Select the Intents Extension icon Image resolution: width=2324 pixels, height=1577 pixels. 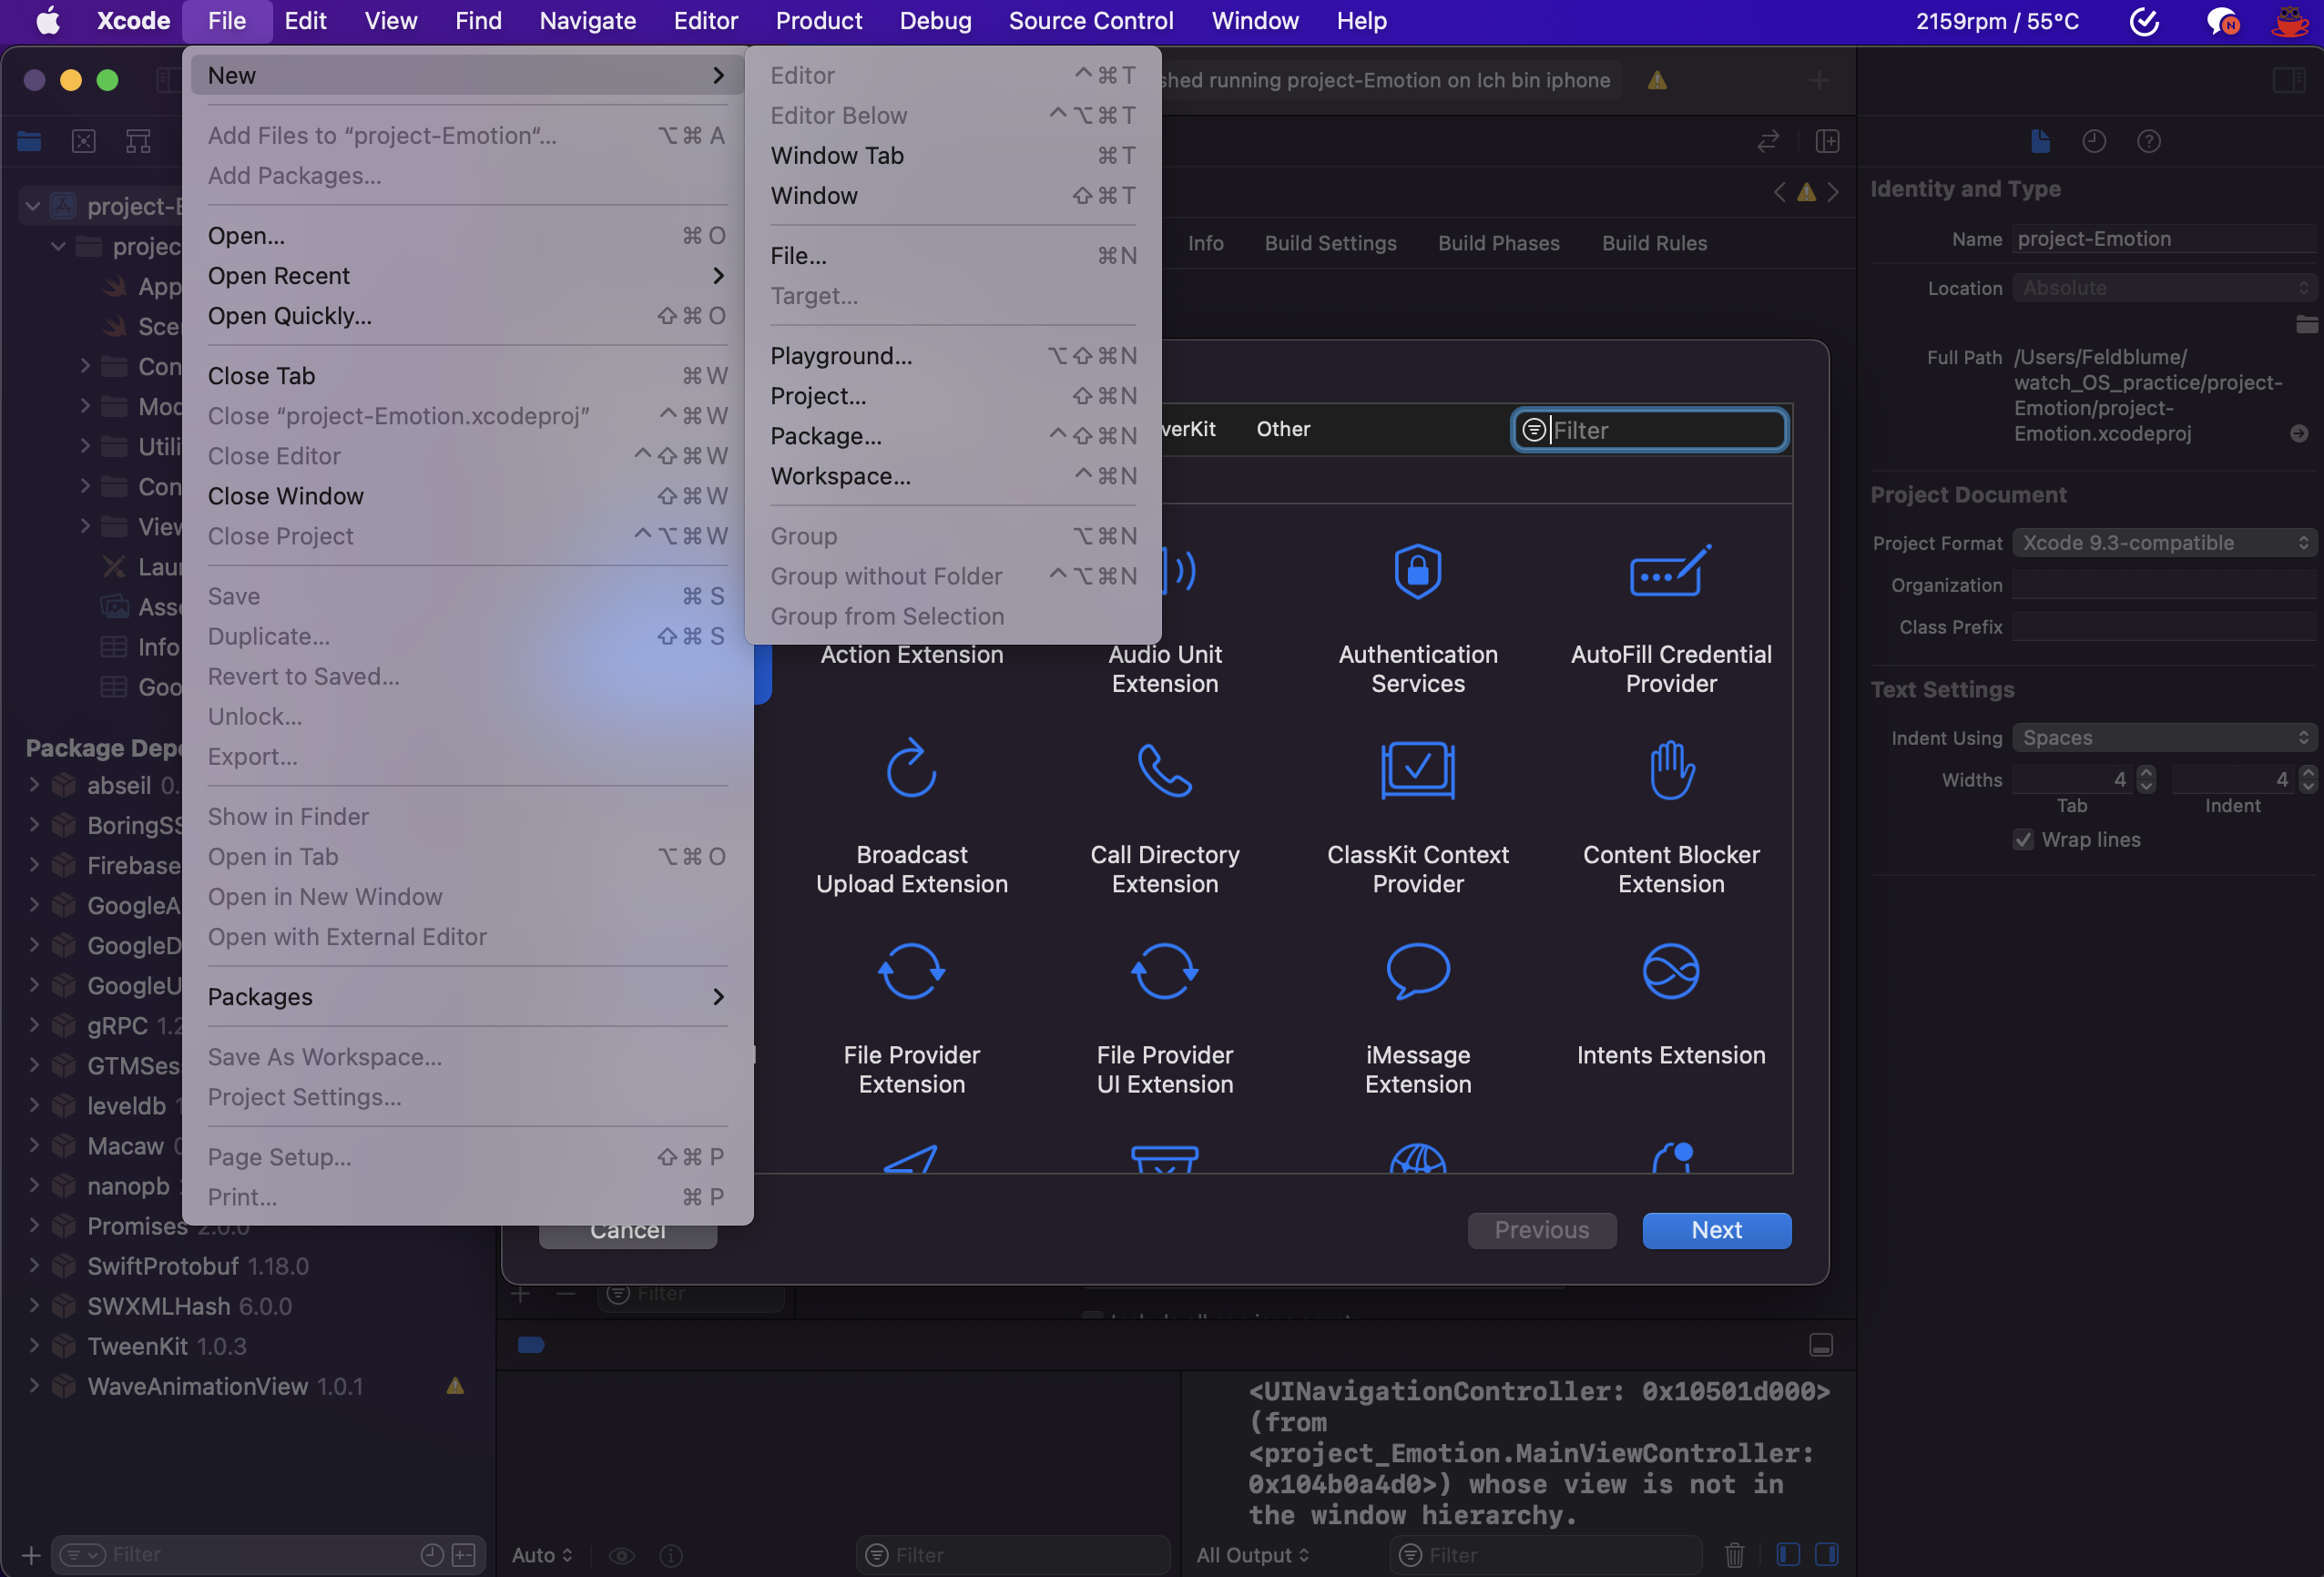pos(1670,970)
